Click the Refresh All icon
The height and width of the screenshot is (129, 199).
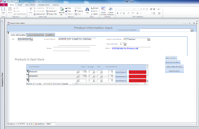coord(62,10)
